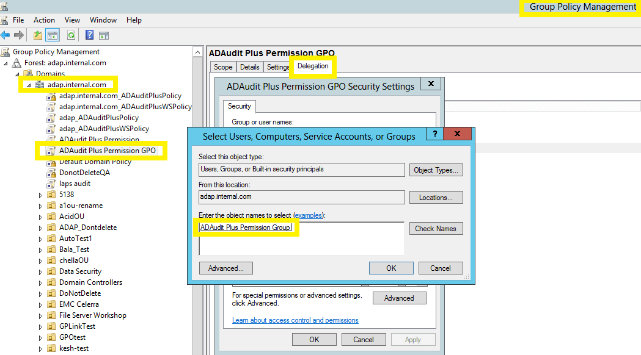Image resolution: width=641 pixels, height=355 pixels.
Task: Click the Forward navigation arrow
Action: (x=20, y=35)
